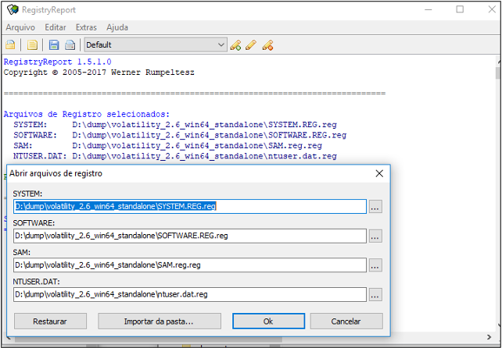Browse for the SYSTEM file with the ... button
The height and width of the screenshot is (348, 502).
pyautogui.click(x=375, y=207)
